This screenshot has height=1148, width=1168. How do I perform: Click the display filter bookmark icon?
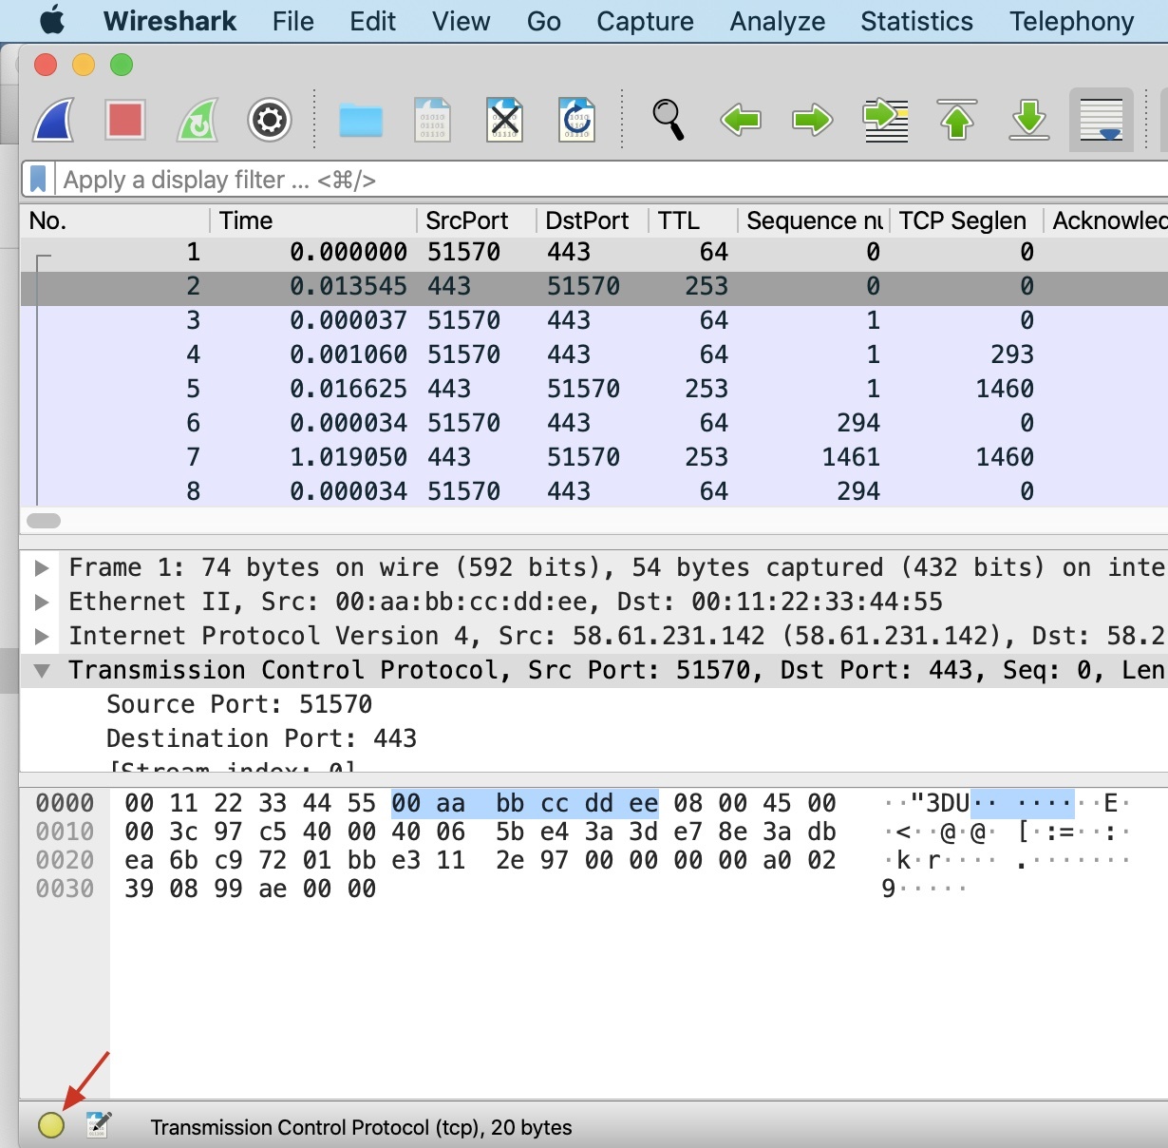pyautogui.click(x=38, y=180)
